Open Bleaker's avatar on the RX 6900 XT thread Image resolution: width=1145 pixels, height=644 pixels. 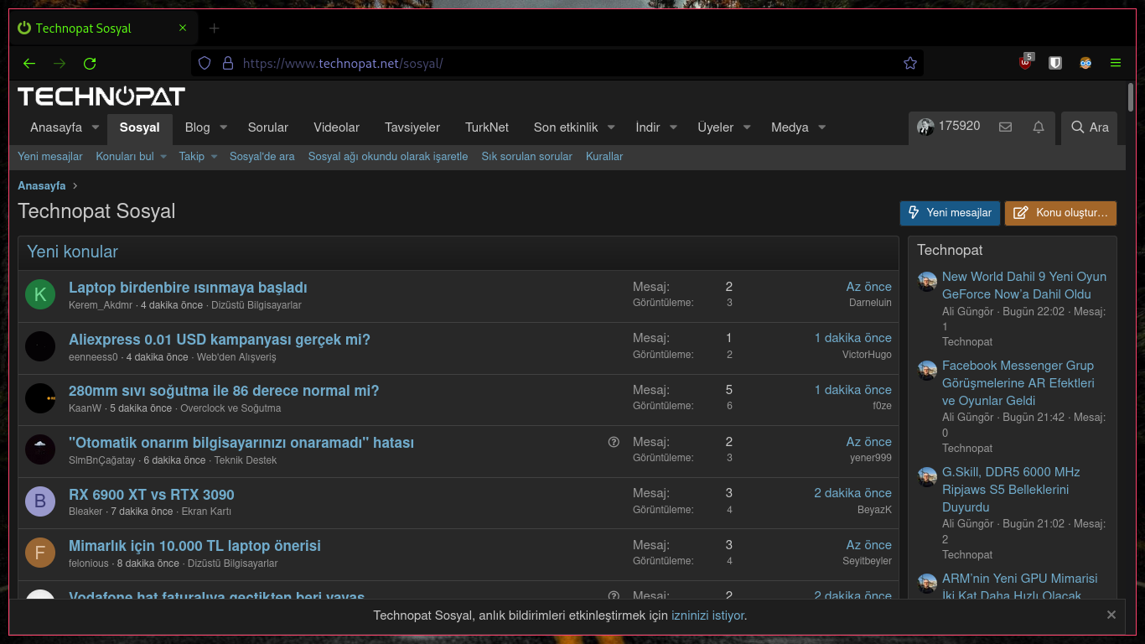pos(39,501)
